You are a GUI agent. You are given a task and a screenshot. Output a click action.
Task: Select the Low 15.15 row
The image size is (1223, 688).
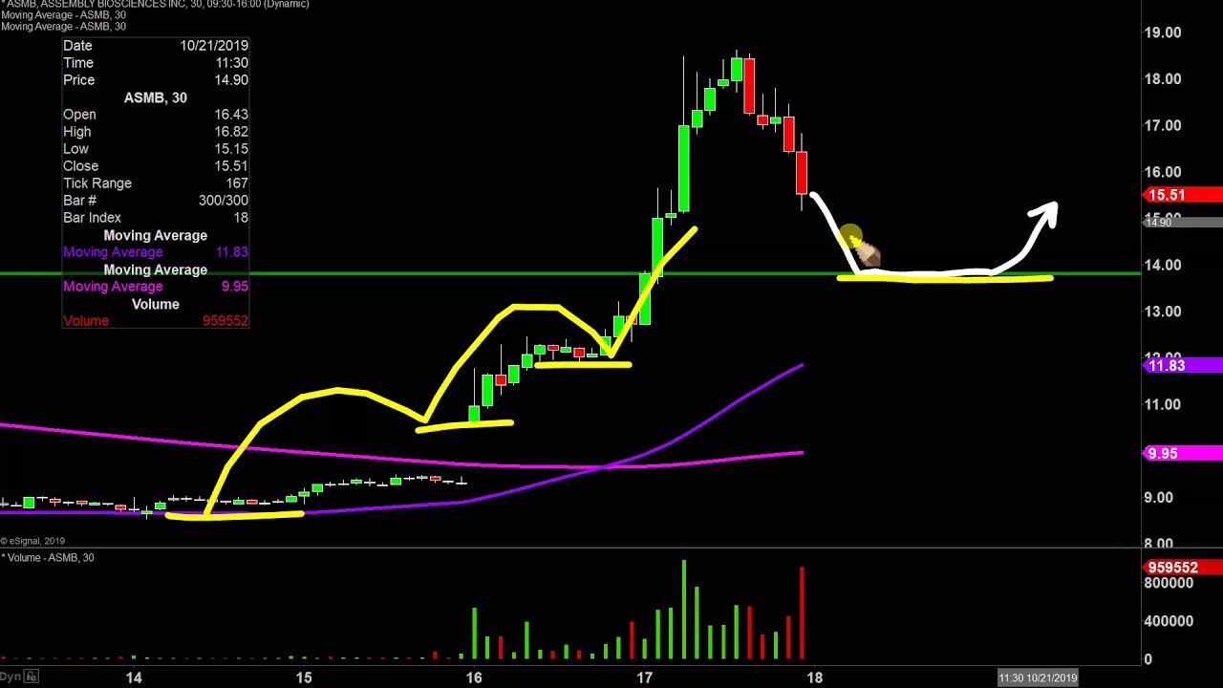click(156, 149)
